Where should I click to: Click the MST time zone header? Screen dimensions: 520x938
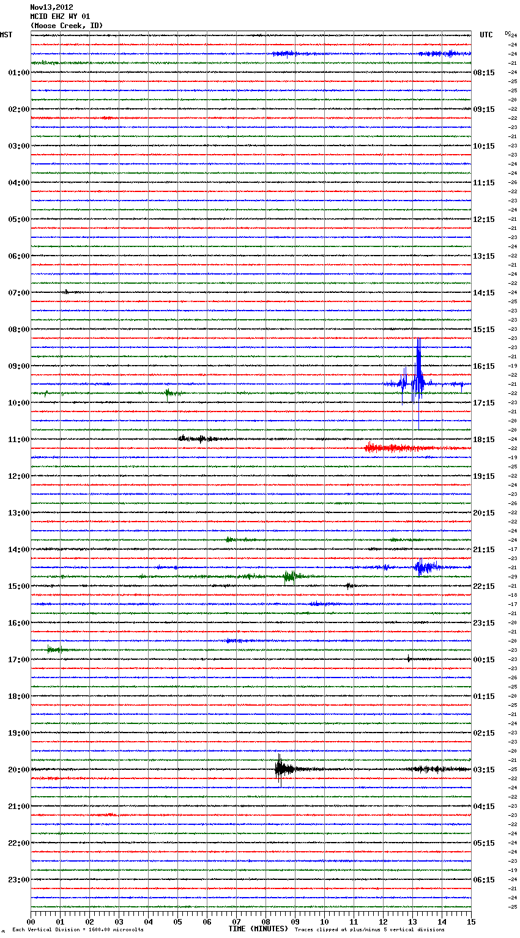[6, 35]
